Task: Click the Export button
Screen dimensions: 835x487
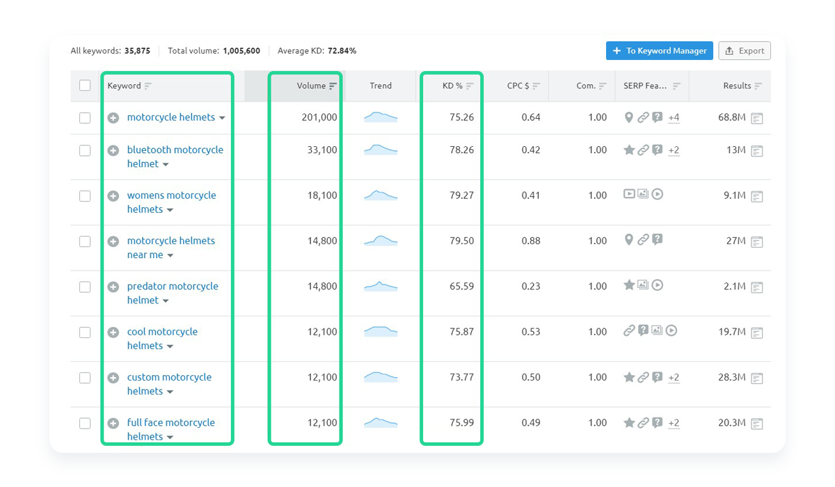Action: (x=745, y=51)
